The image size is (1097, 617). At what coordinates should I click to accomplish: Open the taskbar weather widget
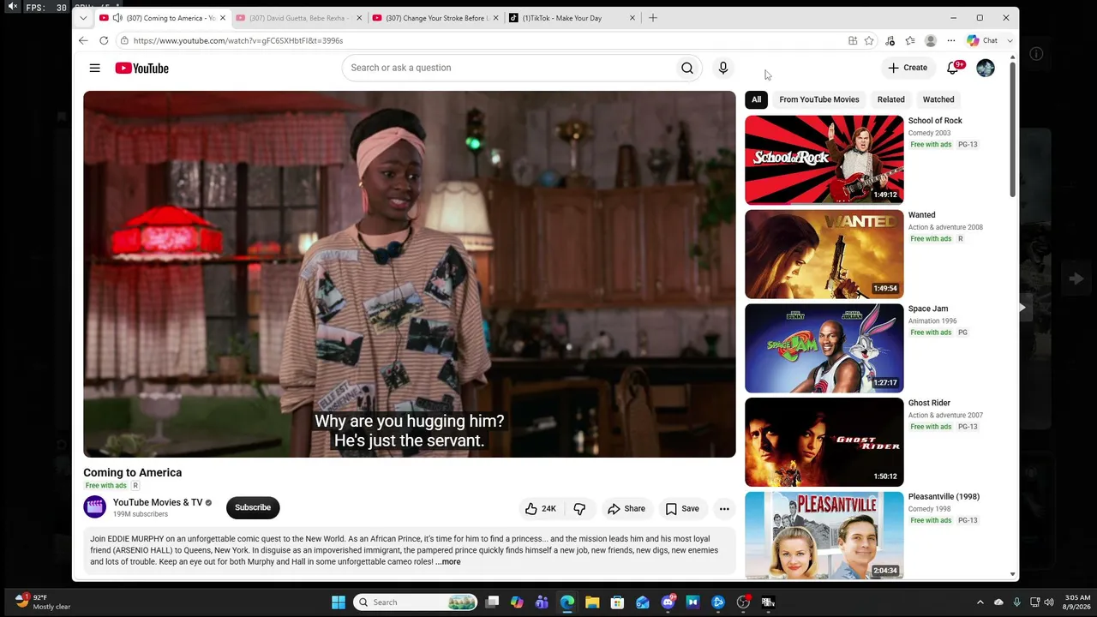pyautogui.click(x=43, y=602)
